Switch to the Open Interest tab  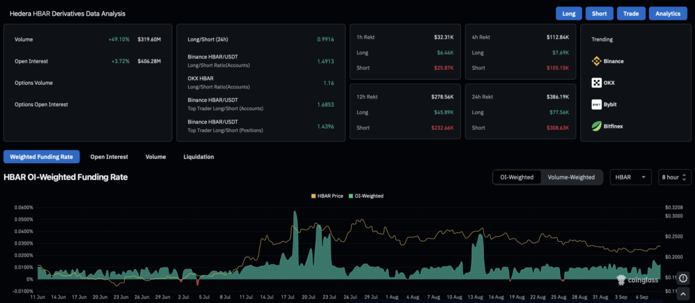[109, 157]
